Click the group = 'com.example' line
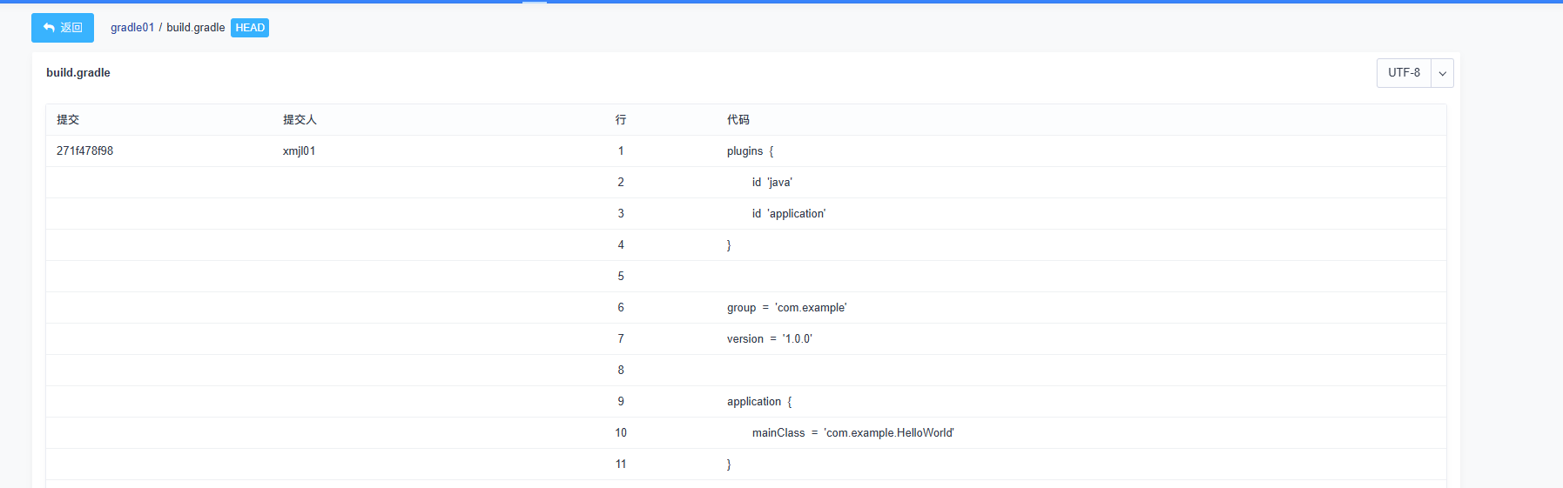The width and height of the screenshot is (1563, 488). coord(786,308)
